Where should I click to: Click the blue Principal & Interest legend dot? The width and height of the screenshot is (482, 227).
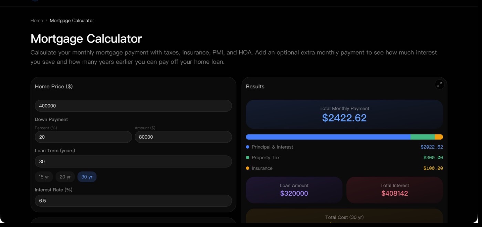pos(248,147)
